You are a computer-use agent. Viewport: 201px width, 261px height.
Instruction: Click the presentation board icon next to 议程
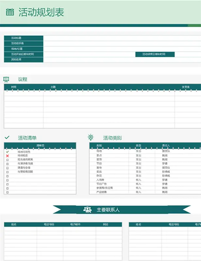[x=6, y=79]
